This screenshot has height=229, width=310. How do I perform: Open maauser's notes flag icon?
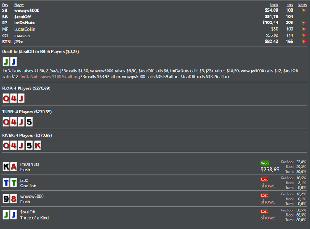(304, 35)
